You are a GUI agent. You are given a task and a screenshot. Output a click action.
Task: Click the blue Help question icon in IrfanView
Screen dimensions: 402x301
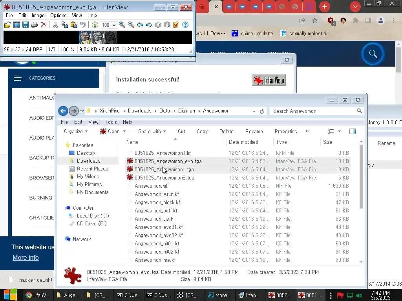(185, 25)
